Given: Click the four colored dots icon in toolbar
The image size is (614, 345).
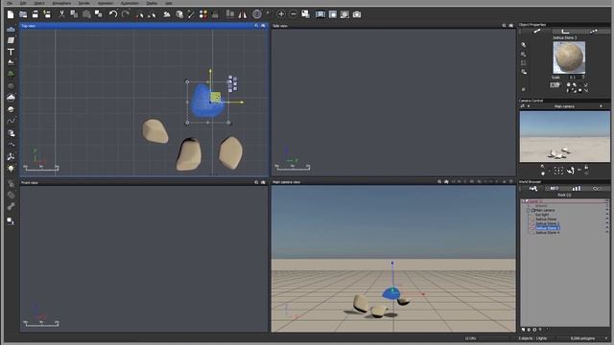Looking at the screenshot, I should tap(203, 14).
